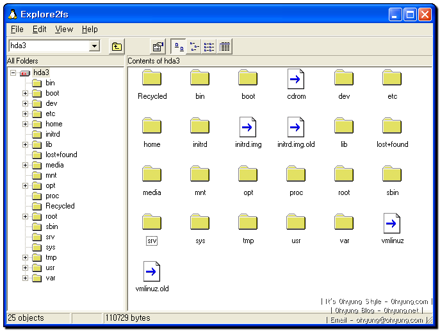
Task: Switch to small icons view
Action: click(194, 46)
